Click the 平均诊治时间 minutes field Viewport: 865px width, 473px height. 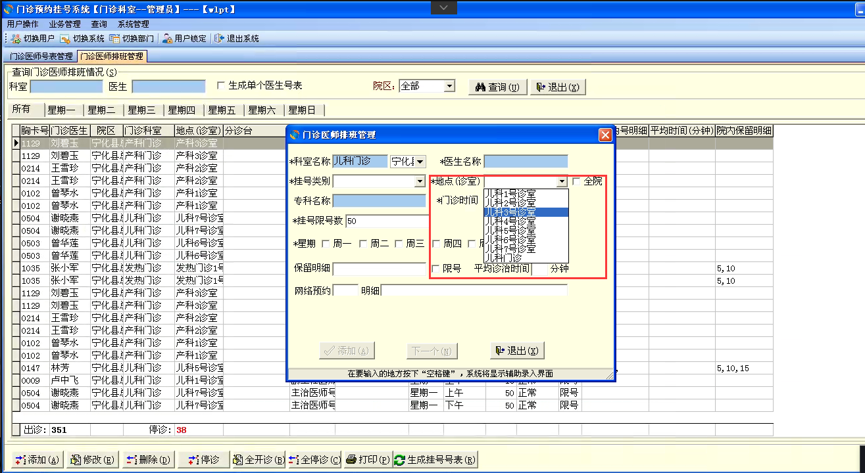click(x=540, y=268)
